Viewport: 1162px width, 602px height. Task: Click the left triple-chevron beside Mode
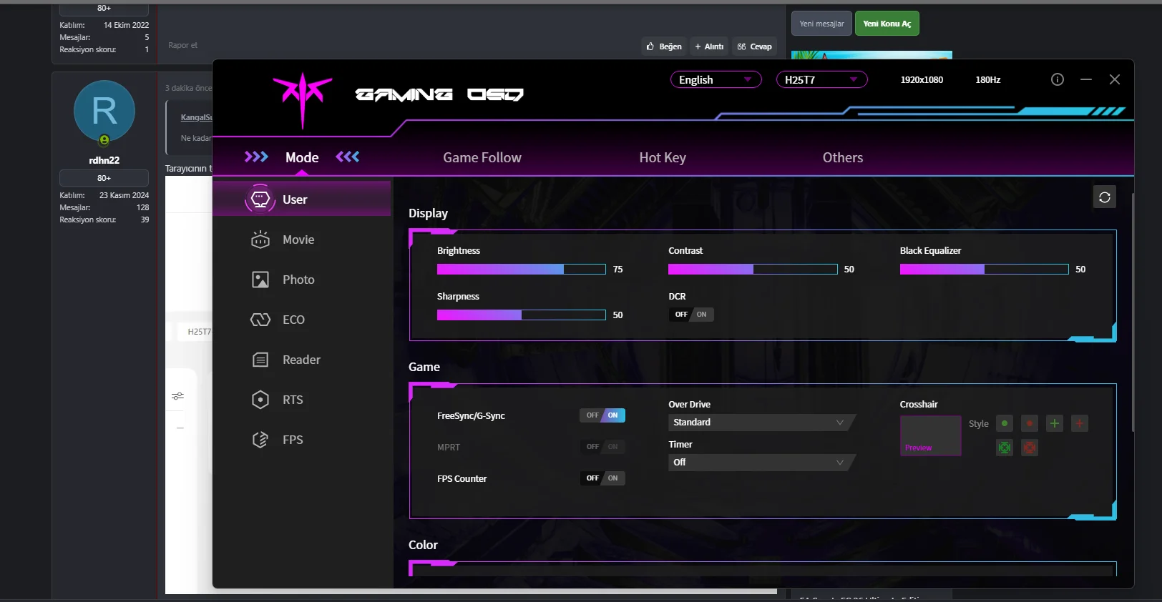click(256, 157)
